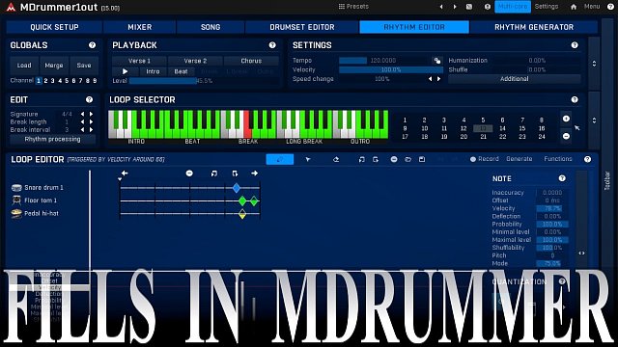Image resolution: width=618 pixels, height=347 pixels.
Task: Decrease Break length with left arrow
Action: [82, 122]
